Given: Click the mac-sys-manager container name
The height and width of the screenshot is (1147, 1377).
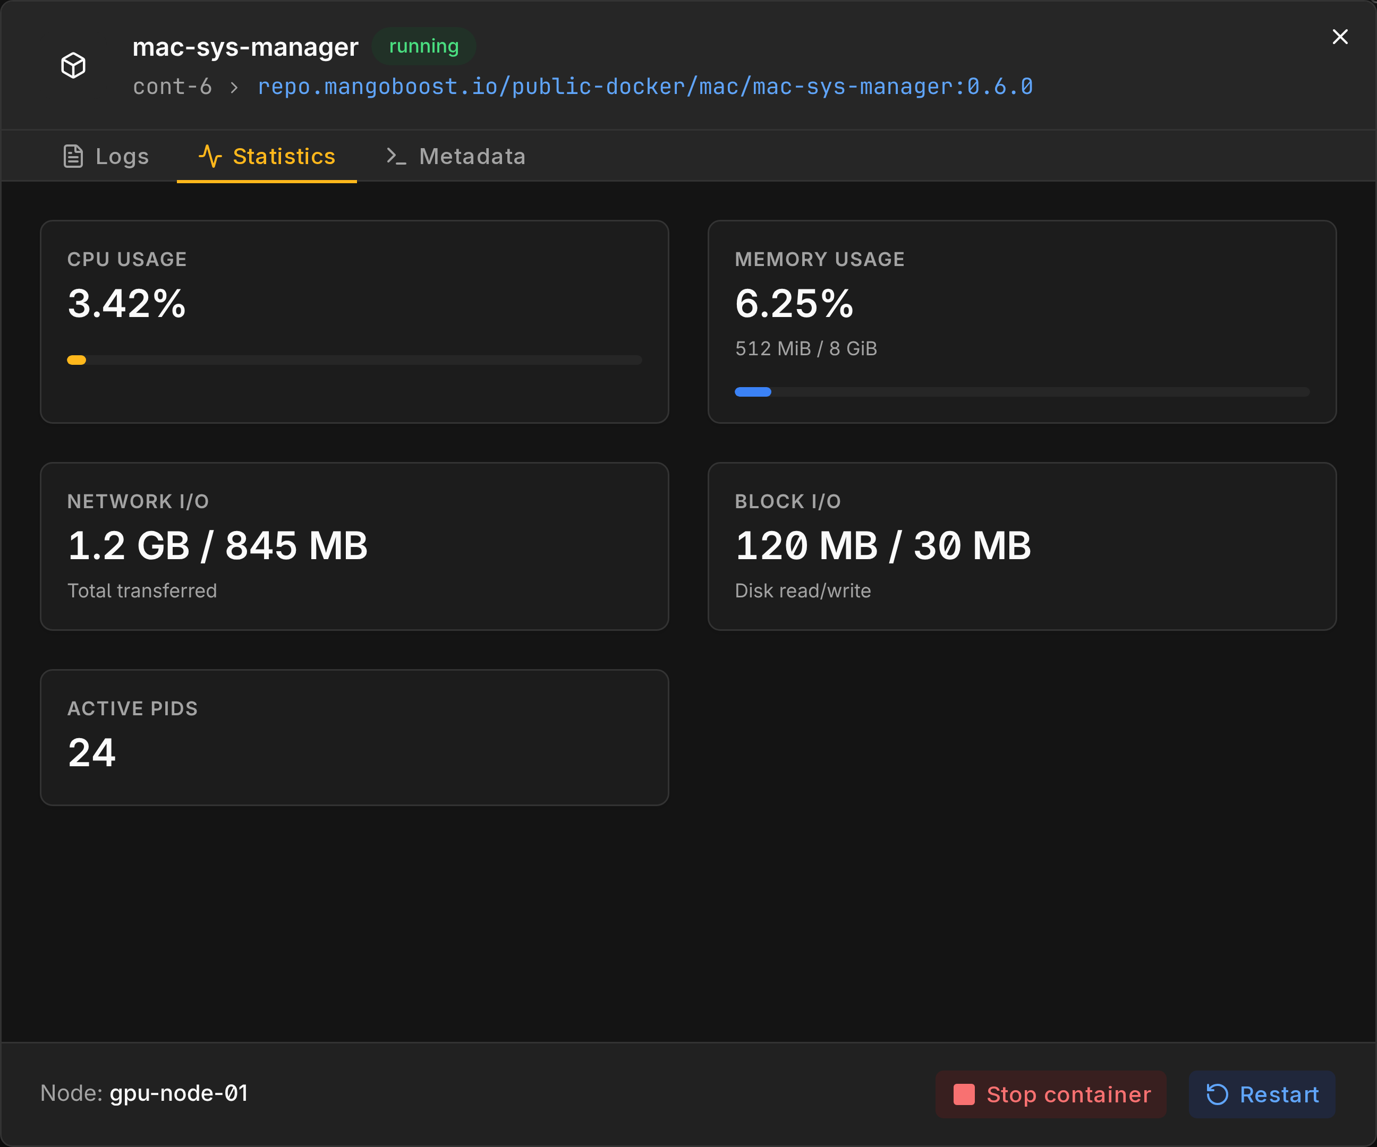Looking at the screenshot, I should tap(245, 47).
